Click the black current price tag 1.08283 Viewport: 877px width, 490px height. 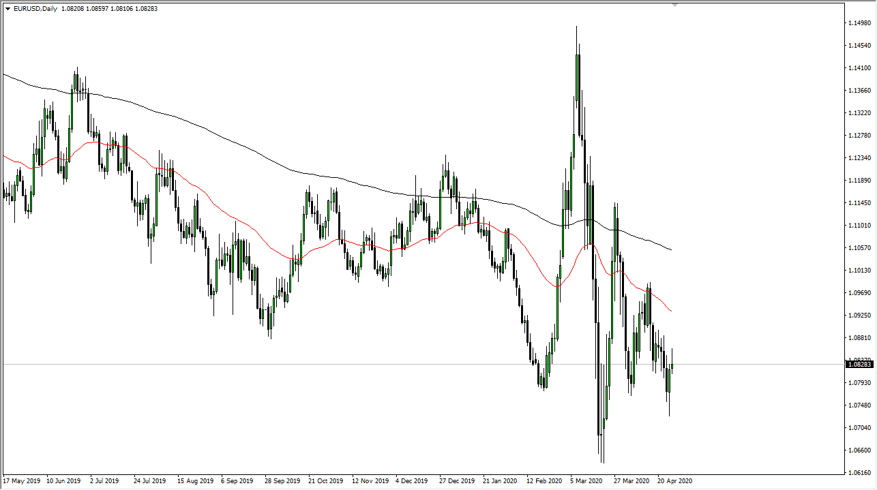[x=860, y=364]
